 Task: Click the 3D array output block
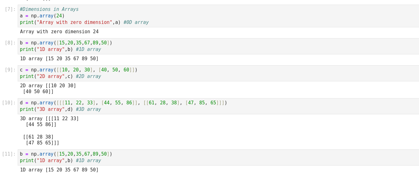coord(50,131)
